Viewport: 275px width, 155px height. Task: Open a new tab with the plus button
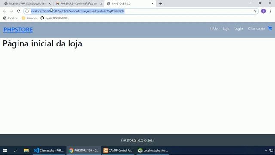[x=160, y=3]
